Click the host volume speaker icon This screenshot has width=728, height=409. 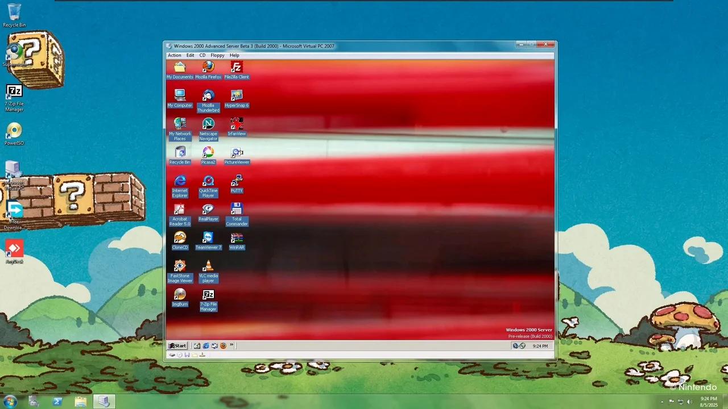tap(689, 402)
